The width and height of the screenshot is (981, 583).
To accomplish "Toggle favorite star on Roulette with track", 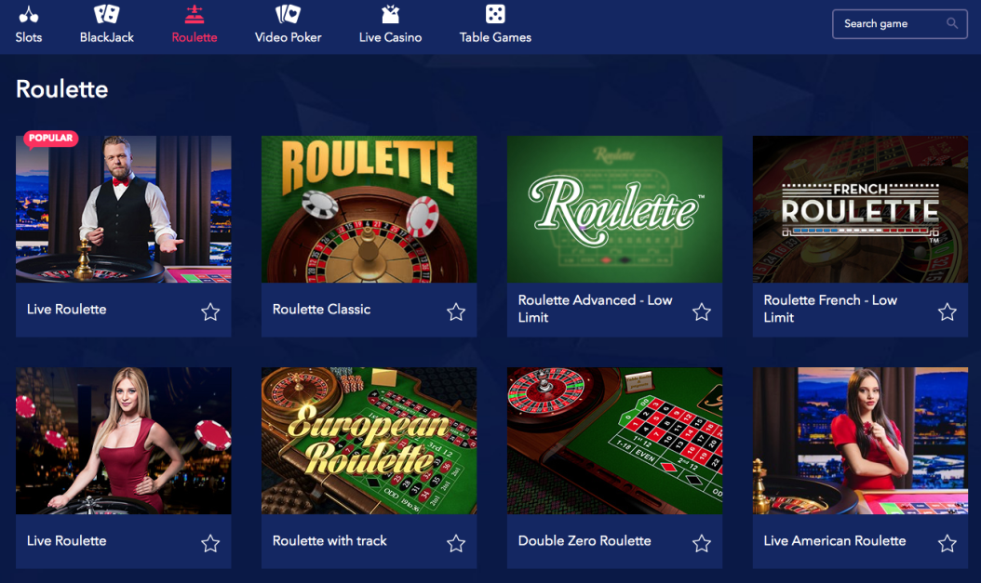I will coord(456,543).
